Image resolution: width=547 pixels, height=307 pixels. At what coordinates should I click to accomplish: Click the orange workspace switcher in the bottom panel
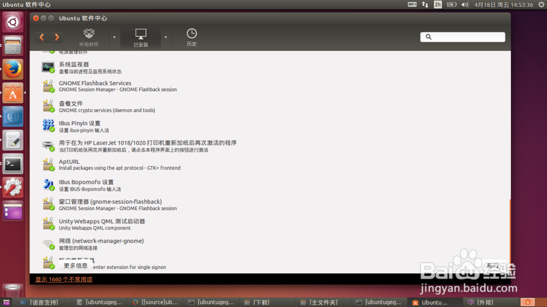pyautogui.click(x=527, y=302)
